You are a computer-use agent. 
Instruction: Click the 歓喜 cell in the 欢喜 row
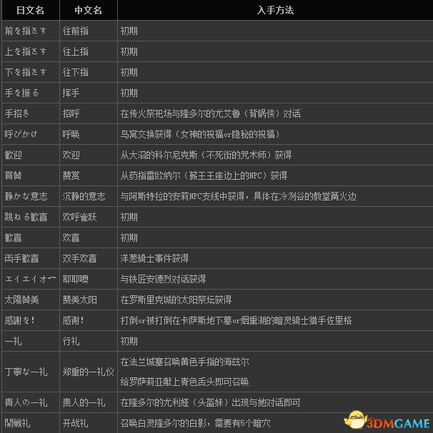click(31, 238)
